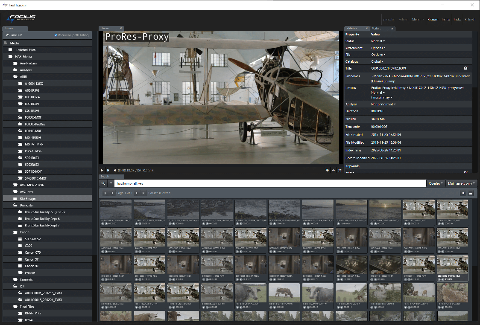Mute audio in the preview player
The image size is (480, 325).
333,170
